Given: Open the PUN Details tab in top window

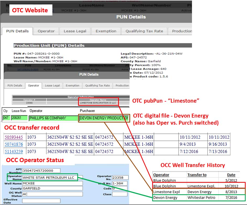Looking at the screenshot, I should (17, 31).
